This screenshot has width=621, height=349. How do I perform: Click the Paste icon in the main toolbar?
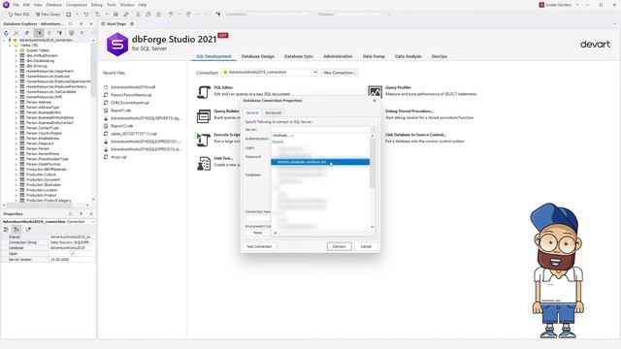[x=158, y=15]
